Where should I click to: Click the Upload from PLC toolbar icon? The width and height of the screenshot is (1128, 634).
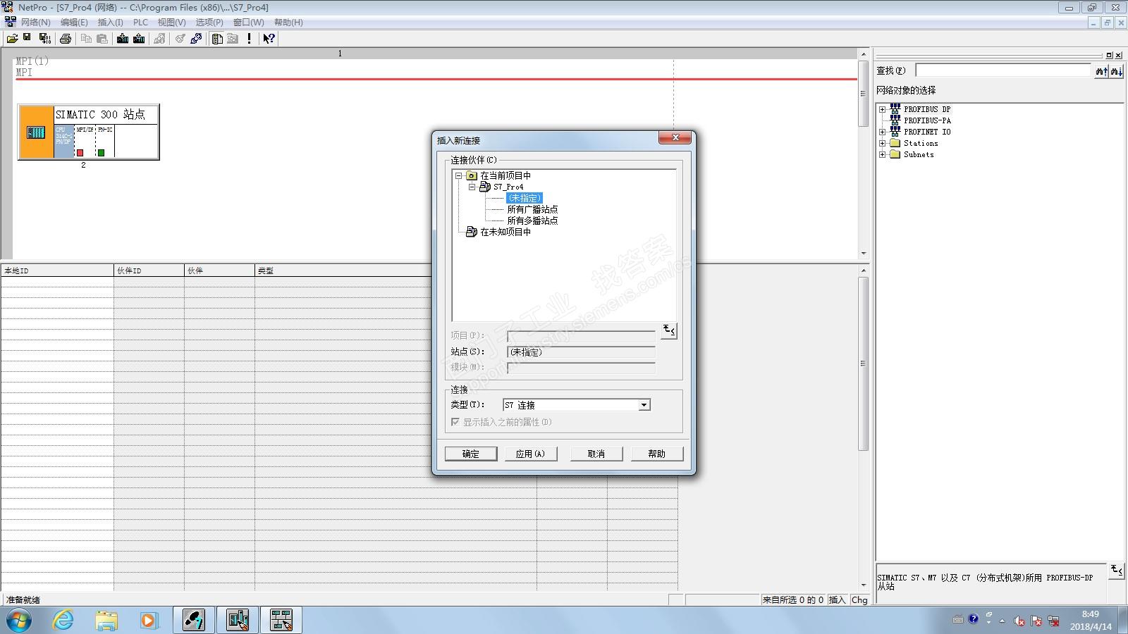coord(139,39)
